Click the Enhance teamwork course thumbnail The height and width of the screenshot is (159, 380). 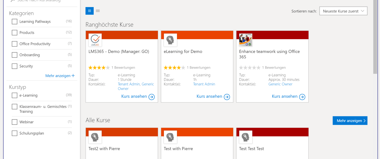245,40
